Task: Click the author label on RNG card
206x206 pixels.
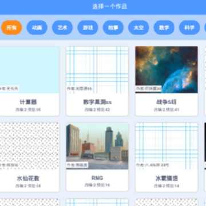Action: point(77,165)
